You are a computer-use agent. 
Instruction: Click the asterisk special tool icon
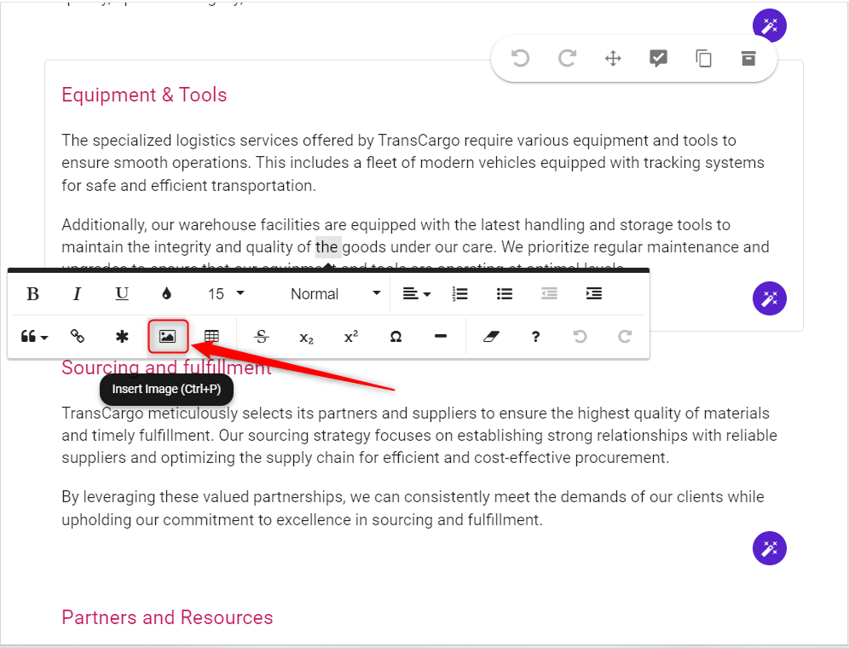122,337
